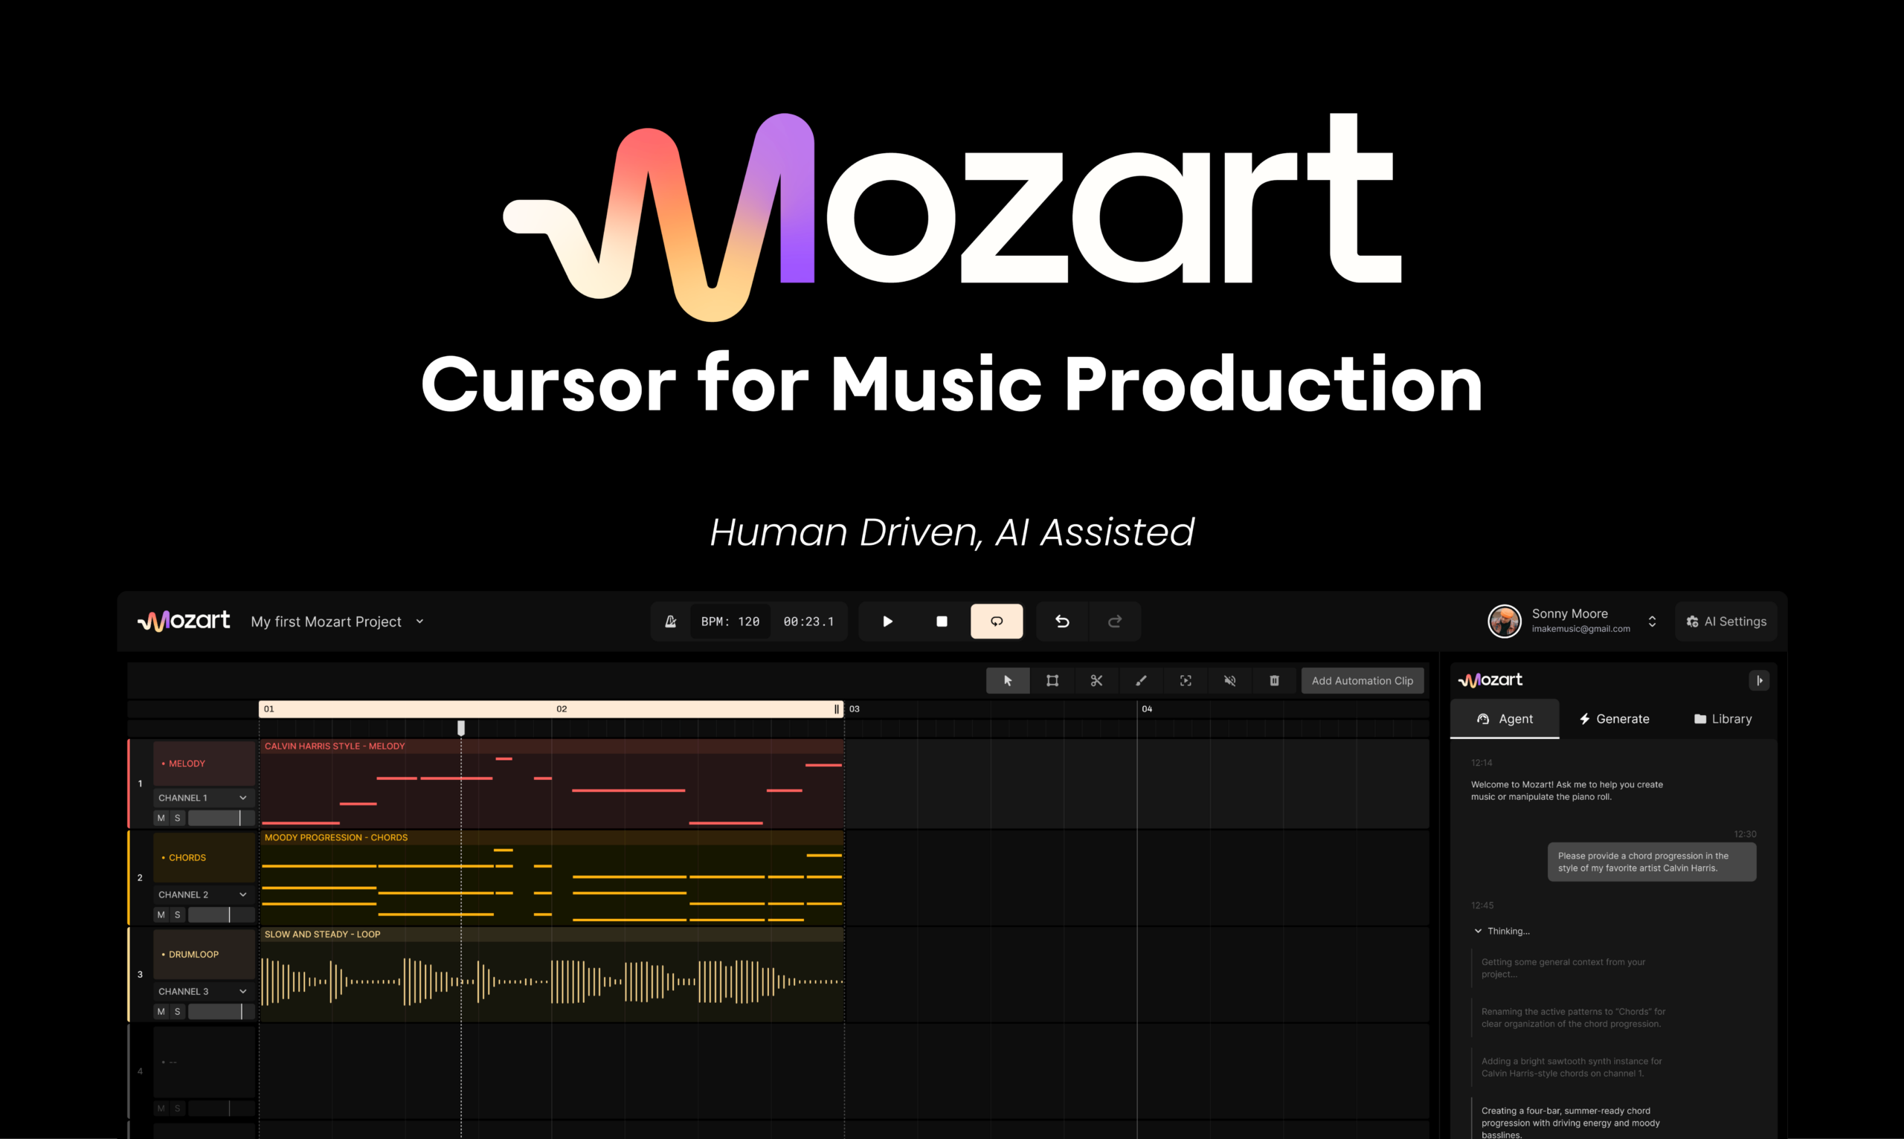Viewport: 1904px width, 1139px height.
Task: Adjust the CHORDS track volume slider
Action: pyautogui.click(x=221, y=915)
